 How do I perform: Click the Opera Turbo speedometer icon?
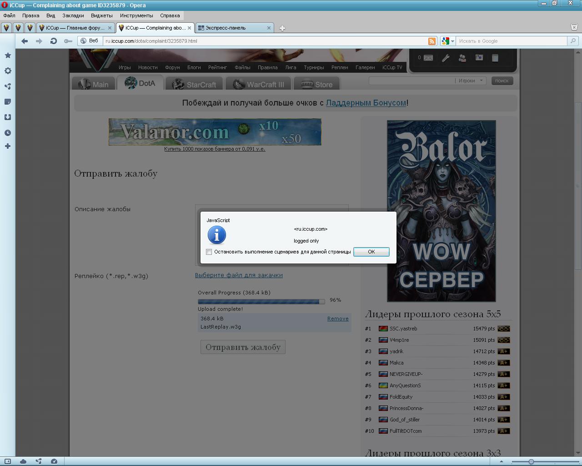tap(54, 461)
